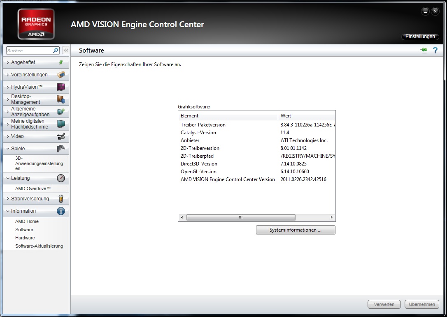Expand the Desktop-Management section
This screenshot has height=317, width=447.
click(x=36, y=99)
